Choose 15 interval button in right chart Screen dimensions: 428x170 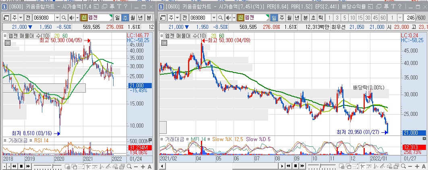point(360,18)
